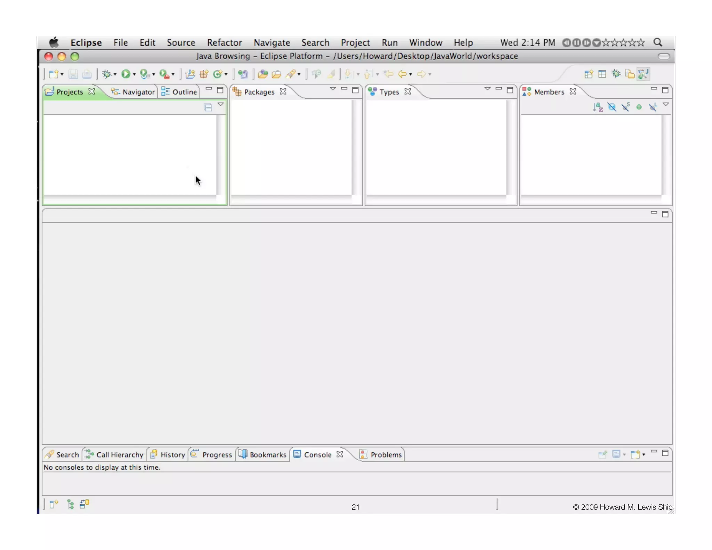Image resolution: width=712 pixels, height=550 pixels.
Task: Switch to the Debug perspective bug icon
Action: click(616, 74)
